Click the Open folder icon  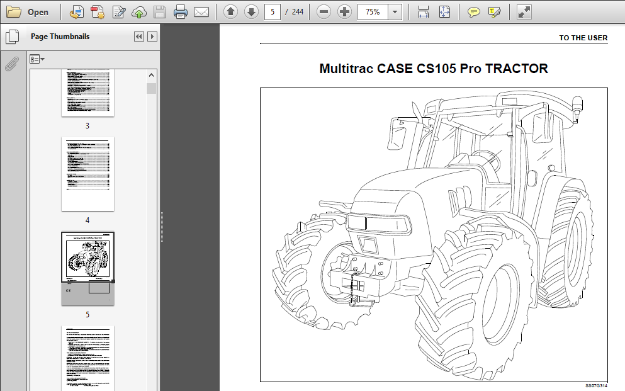[x=14, y=12]
